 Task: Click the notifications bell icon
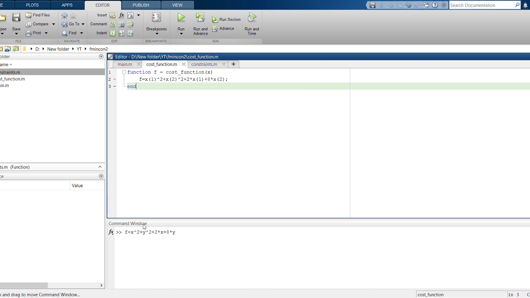525,5
